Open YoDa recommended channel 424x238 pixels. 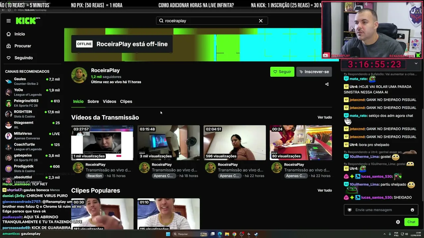point(32,92)
